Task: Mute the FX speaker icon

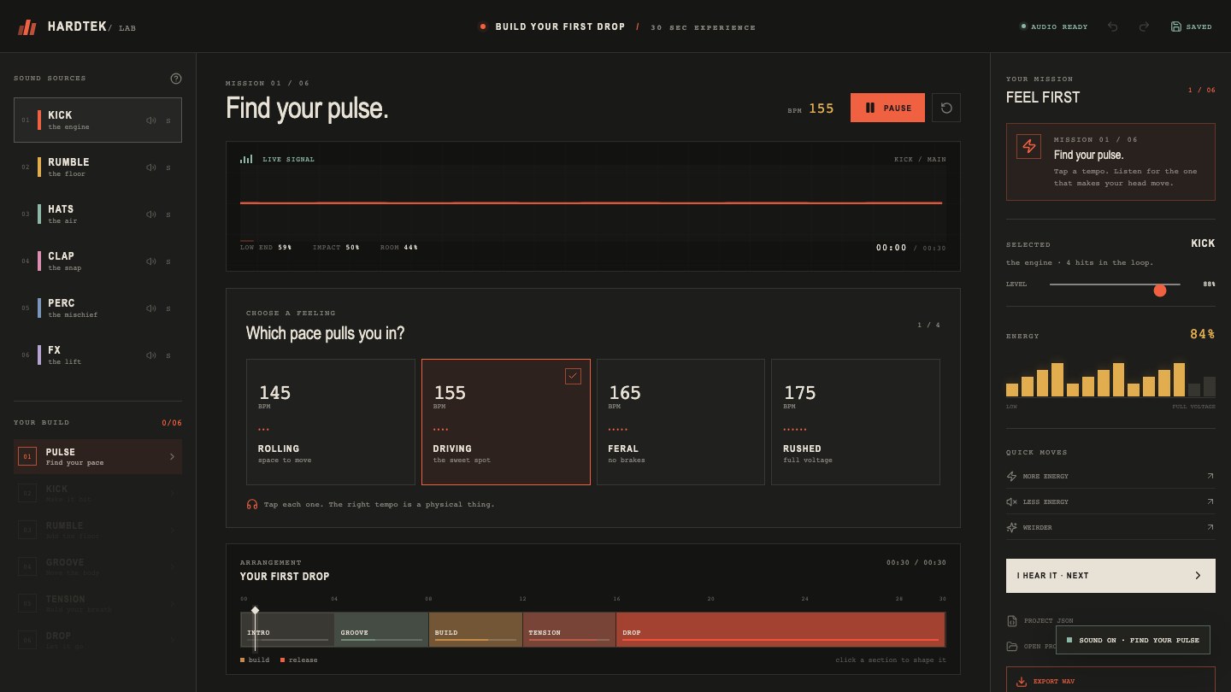Action: tap(151, 355)
